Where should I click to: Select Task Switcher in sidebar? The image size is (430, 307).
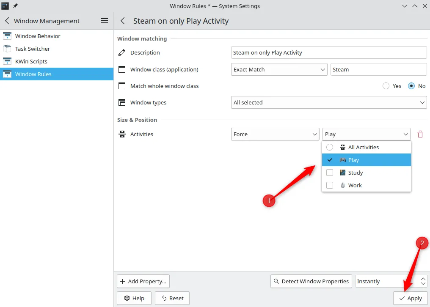coord(33,49)
